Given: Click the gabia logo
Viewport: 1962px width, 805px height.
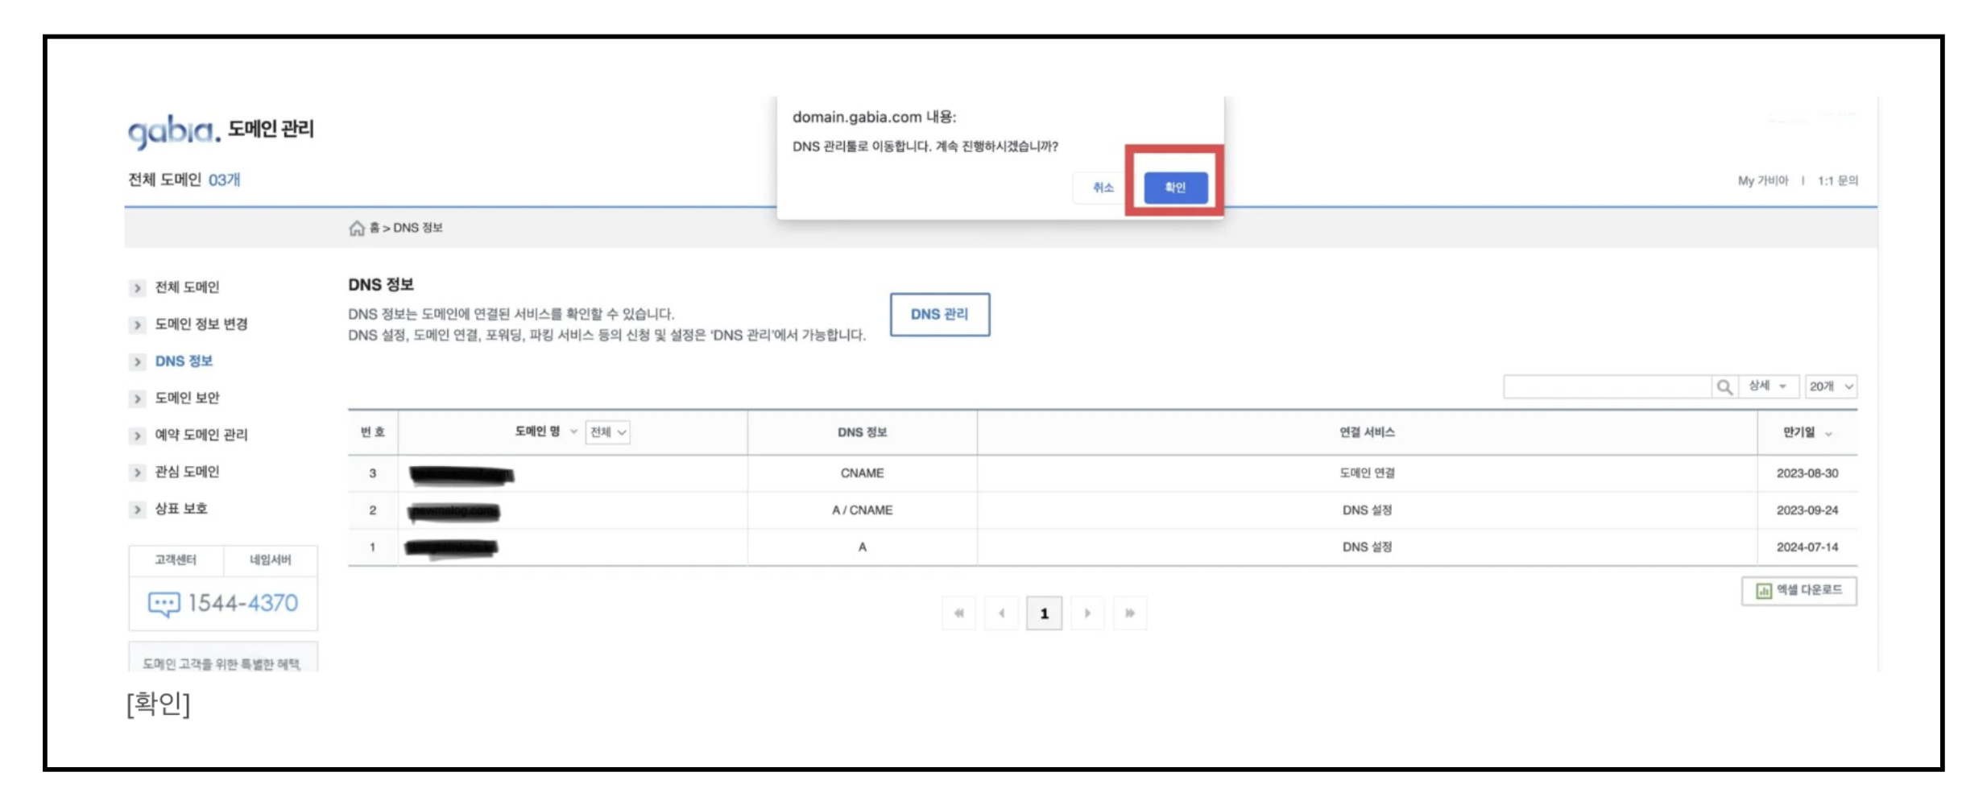Looking at the screenshot, I should pos(174,130).
